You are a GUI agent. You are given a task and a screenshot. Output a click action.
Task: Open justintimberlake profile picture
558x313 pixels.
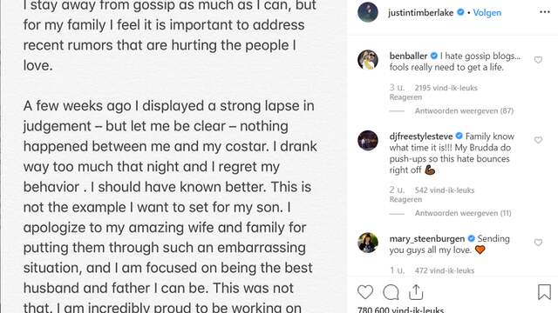[368, 12]
